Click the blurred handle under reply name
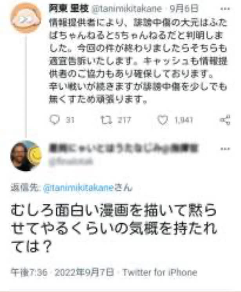 pyautogui.click(x=71, y=161)
